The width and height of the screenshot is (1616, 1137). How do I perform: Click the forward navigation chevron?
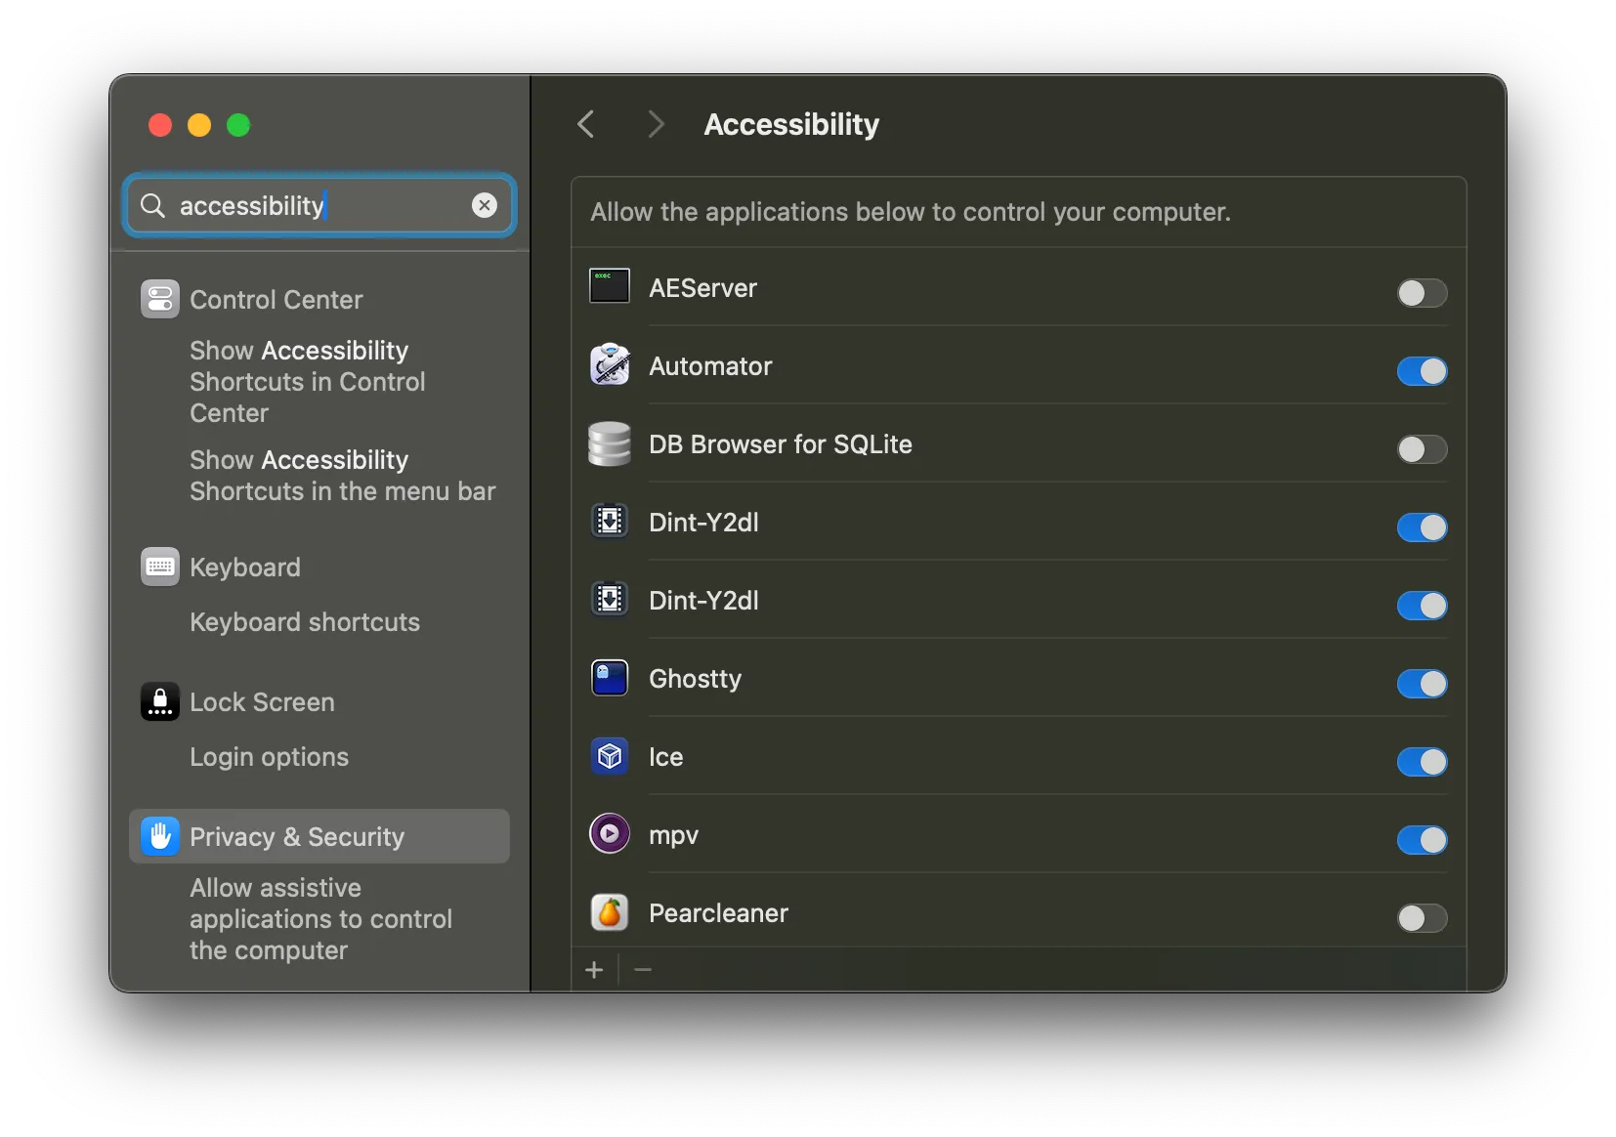tap(655, 124)
